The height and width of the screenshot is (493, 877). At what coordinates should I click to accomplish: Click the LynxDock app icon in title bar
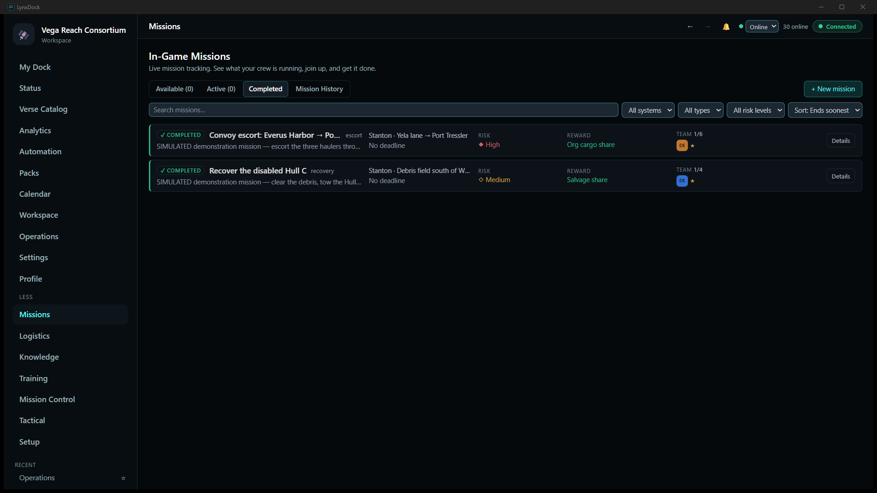click(11, 7)
